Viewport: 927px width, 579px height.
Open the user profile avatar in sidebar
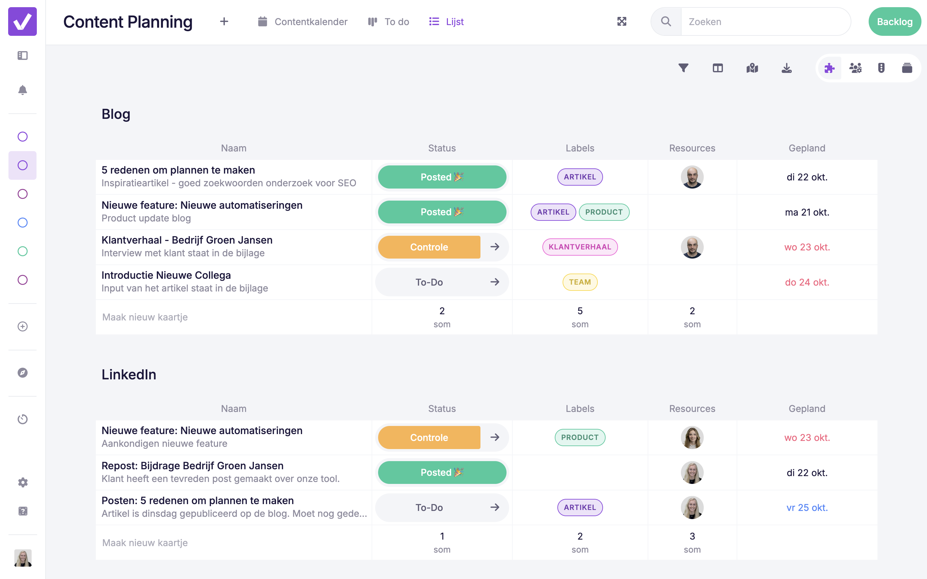(22, 558)
